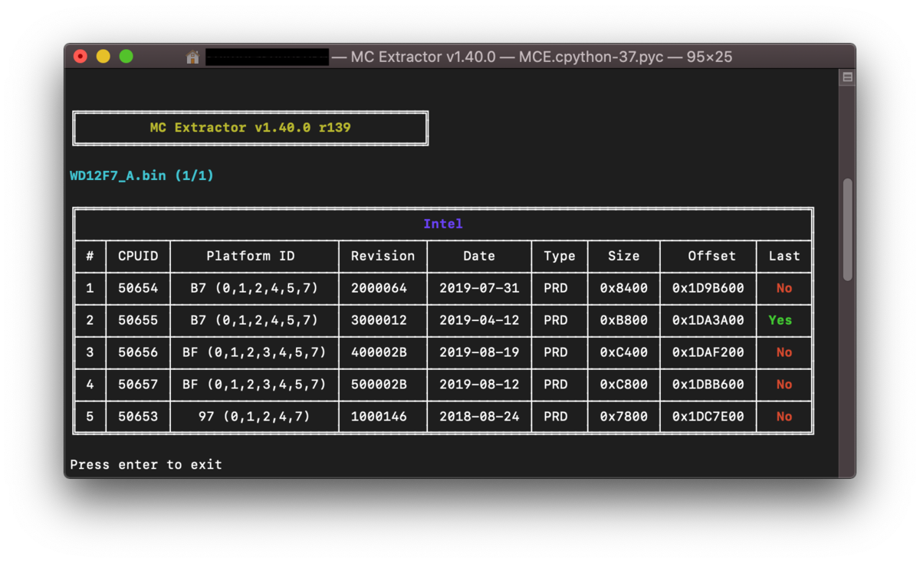The height and width of the screenshot is (563, 920).
Task: Close the terminal window with red button
Action: (x=80, y=57)
